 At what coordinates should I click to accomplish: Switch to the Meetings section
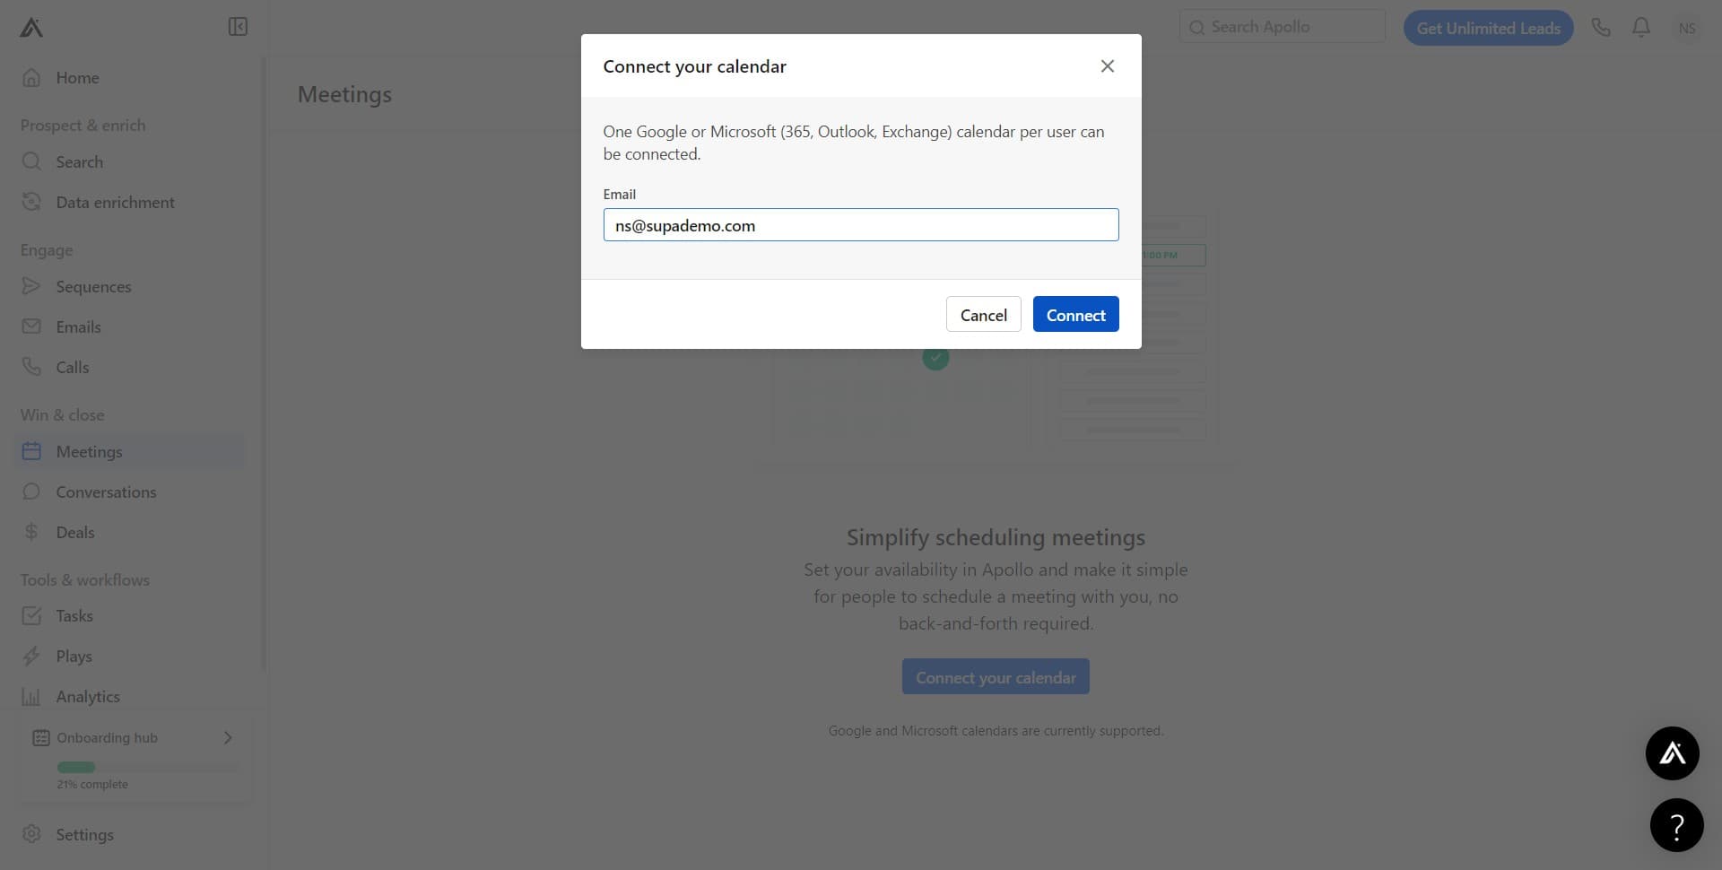coord(90,451)
